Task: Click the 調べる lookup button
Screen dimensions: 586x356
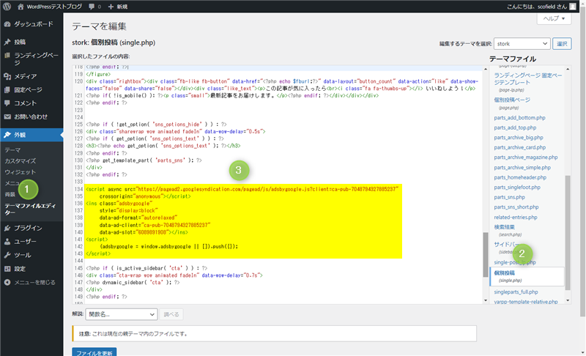Action: point(171,314)
